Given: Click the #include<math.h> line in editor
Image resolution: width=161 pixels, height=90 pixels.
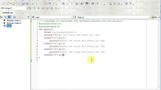Looking at the screenshot, I should 50,26.
